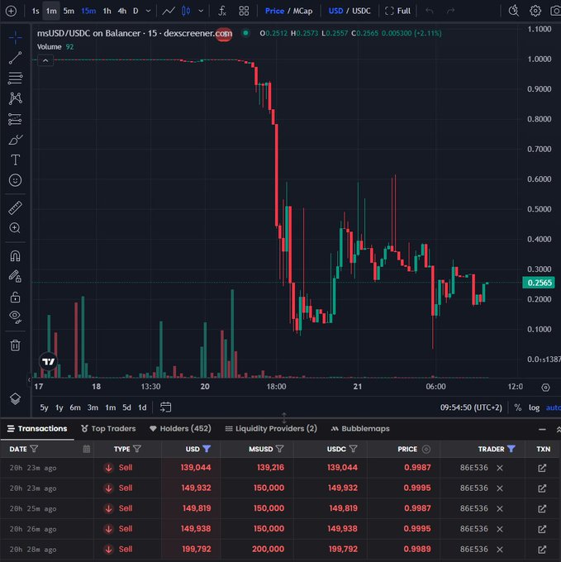Open the quick search icon
This screenshot has height=562, width=561.
pos(514,11)
